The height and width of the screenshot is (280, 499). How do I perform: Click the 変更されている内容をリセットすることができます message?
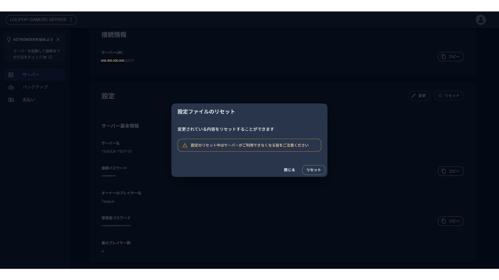[x=226, y=129]
